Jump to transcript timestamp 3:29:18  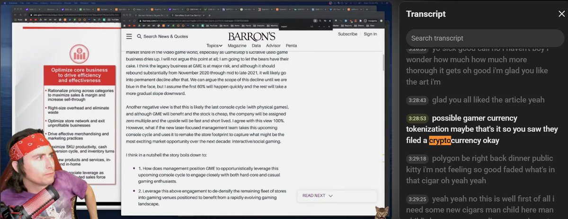click(417, 159)
